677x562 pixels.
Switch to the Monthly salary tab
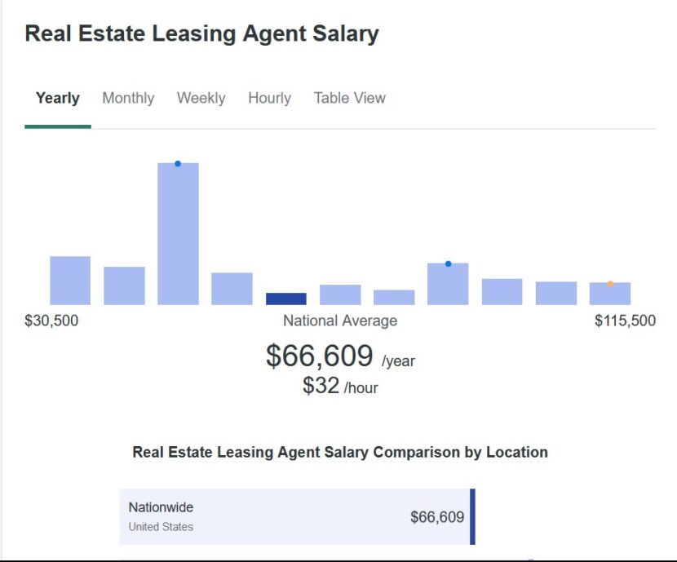pyautogui.click(x=128, y=98)
